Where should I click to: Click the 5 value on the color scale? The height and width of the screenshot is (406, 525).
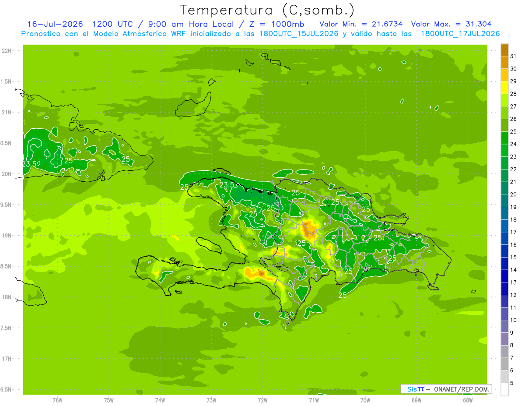[511, 383]
